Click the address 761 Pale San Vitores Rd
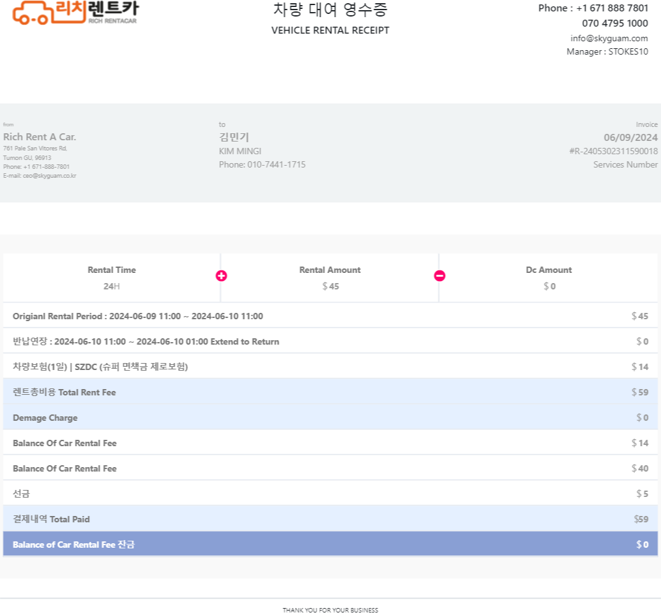 (x=35, y=148)
